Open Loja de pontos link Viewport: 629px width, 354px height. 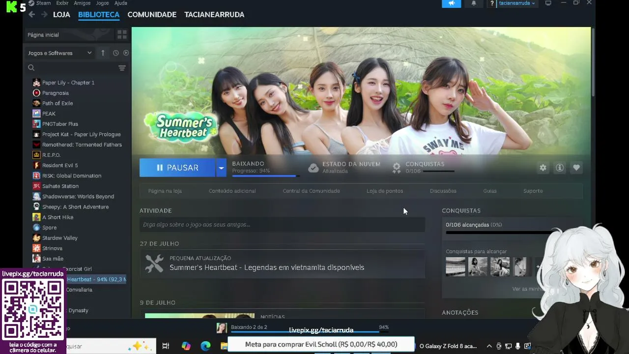click(x=385, y=191)
